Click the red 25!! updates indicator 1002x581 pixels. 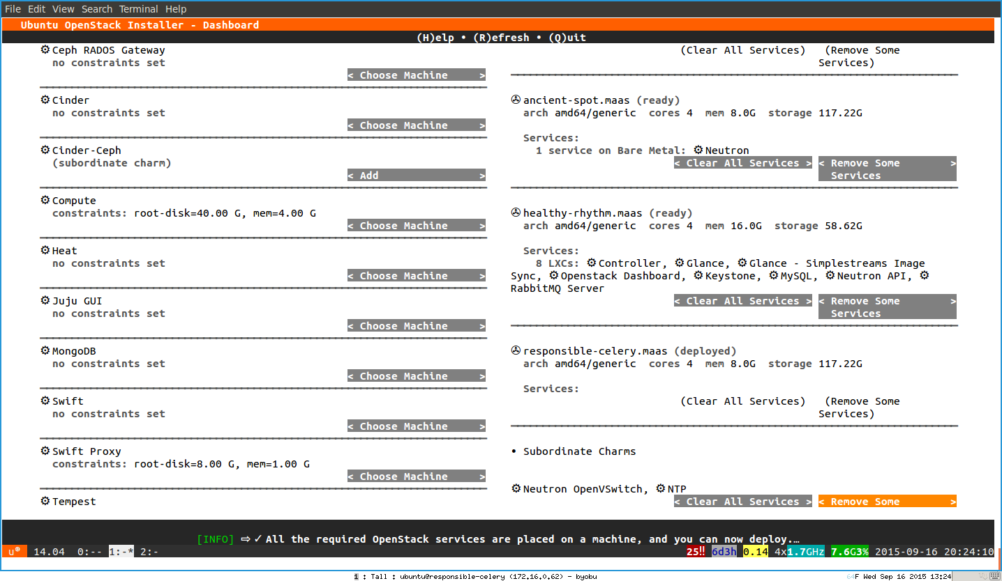pyautogui.click(x=696, y=552)
